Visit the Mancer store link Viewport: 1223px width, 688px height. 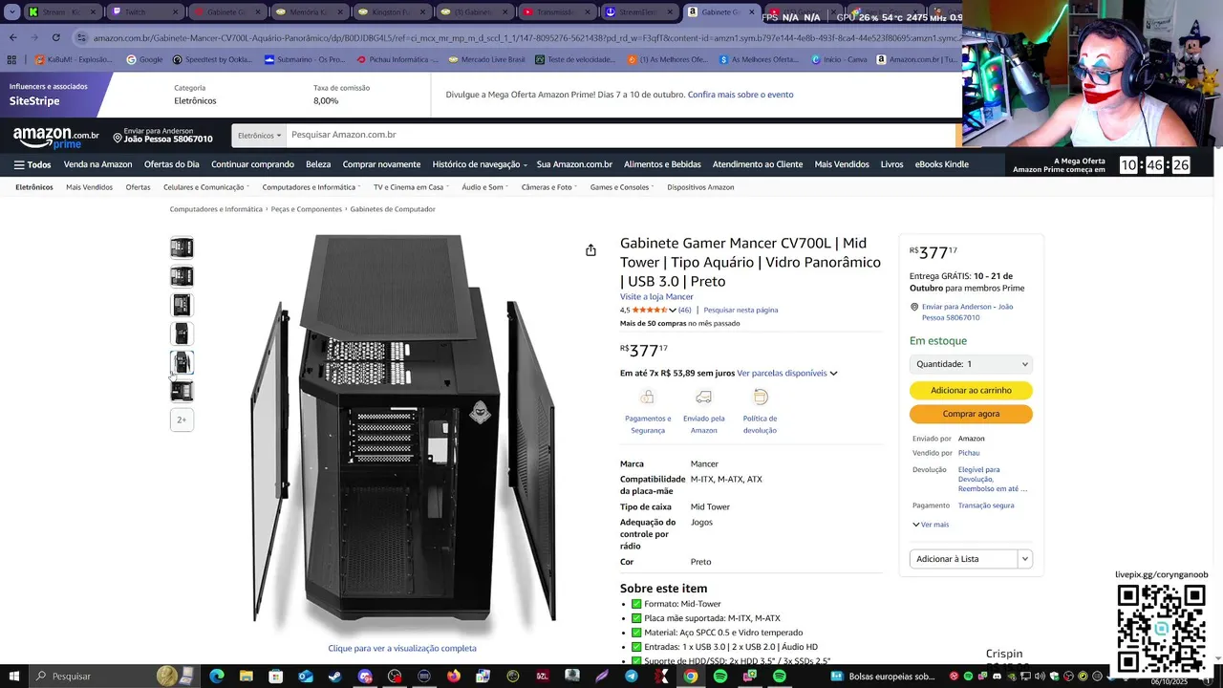(656, 297)
